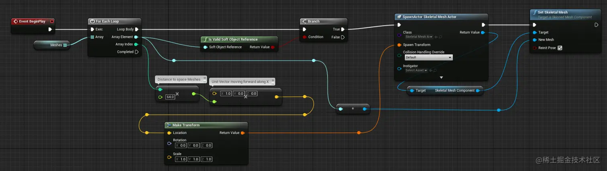607x171 pixels.
Task: Click Target input pin on Skeletal Mesh Component node
Action: click(412, 91)
